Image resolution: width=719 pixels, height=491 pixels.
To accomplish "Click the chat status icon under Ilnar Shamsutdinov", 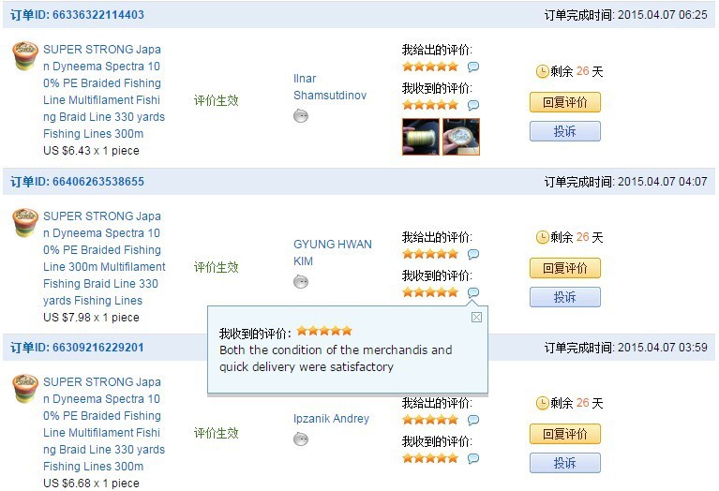I will (x=301, y=116).
